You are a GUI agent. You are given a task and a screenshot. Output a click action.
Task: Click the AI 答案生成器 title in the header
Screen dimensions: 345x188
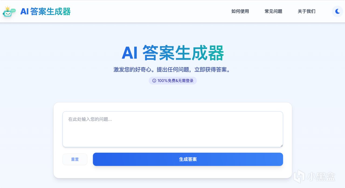pos(45,11)
